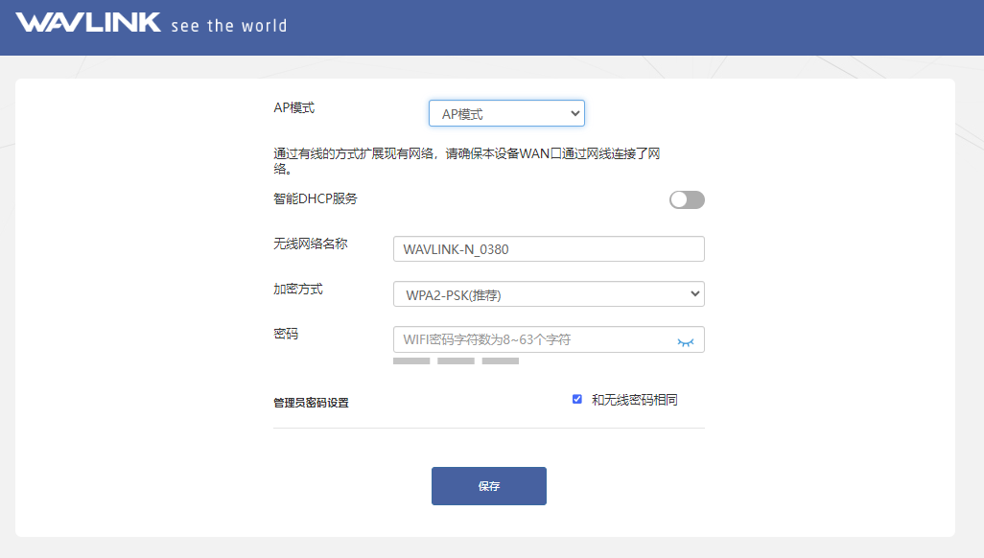The height and width of the screenshot is (558, 984).
Task: Expand the WPA2-PSK(推荐) encryption dropdown
Action: point(549,294)
